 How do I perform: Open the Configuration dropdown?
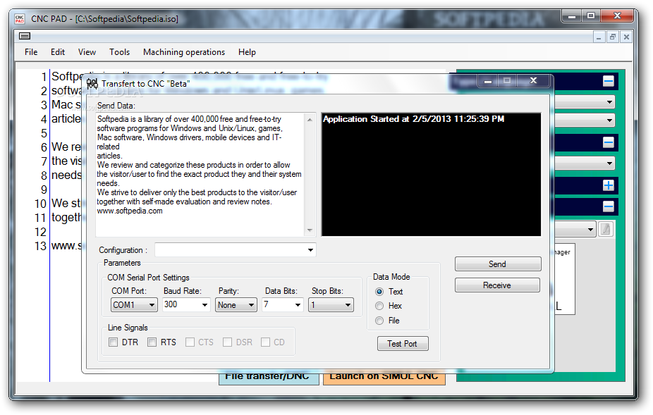(236, 249)
